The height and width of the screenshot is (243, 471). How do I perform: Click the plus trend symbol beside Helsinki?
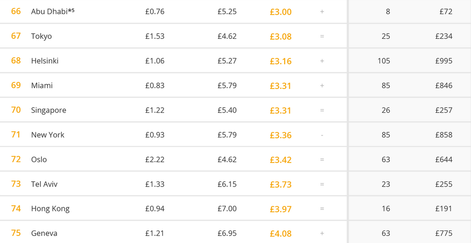point(322,61)
